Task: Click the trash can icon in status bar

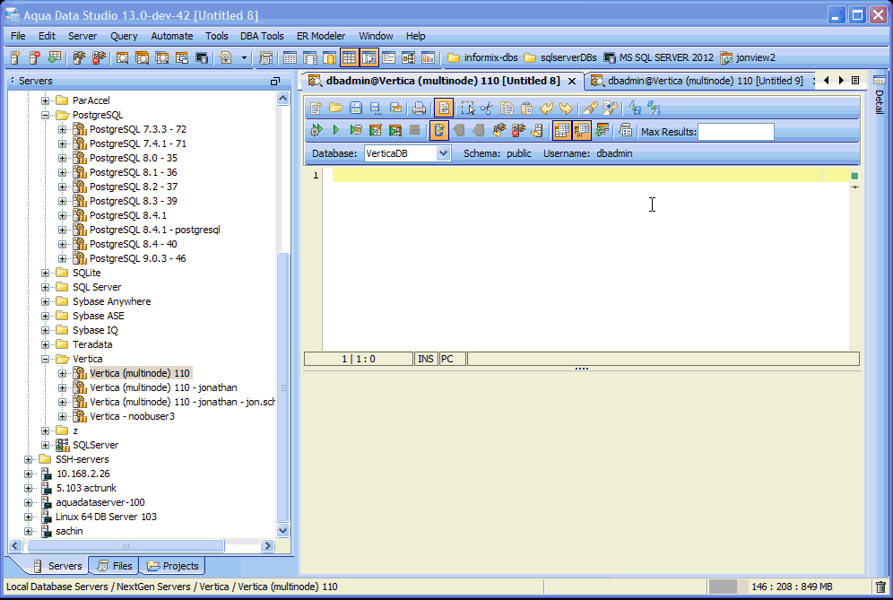Action: coord(880,587)
